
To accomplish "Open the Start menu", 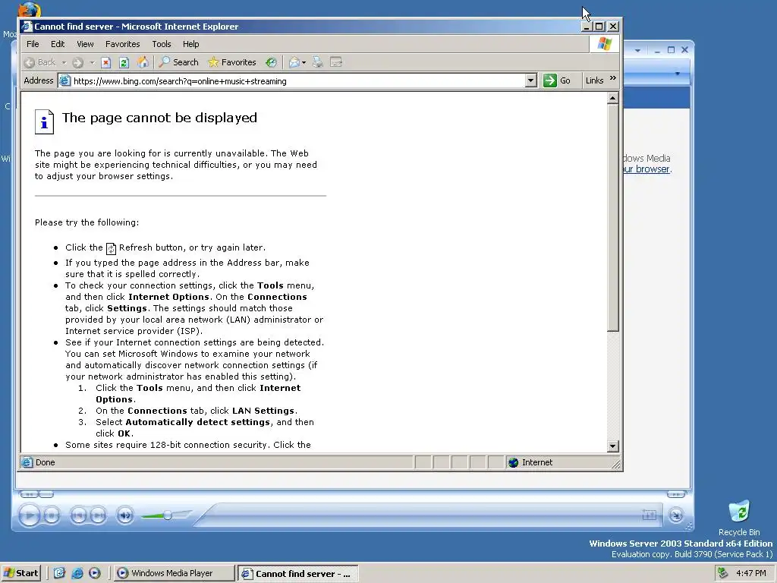I will click(x=20, y=573).
